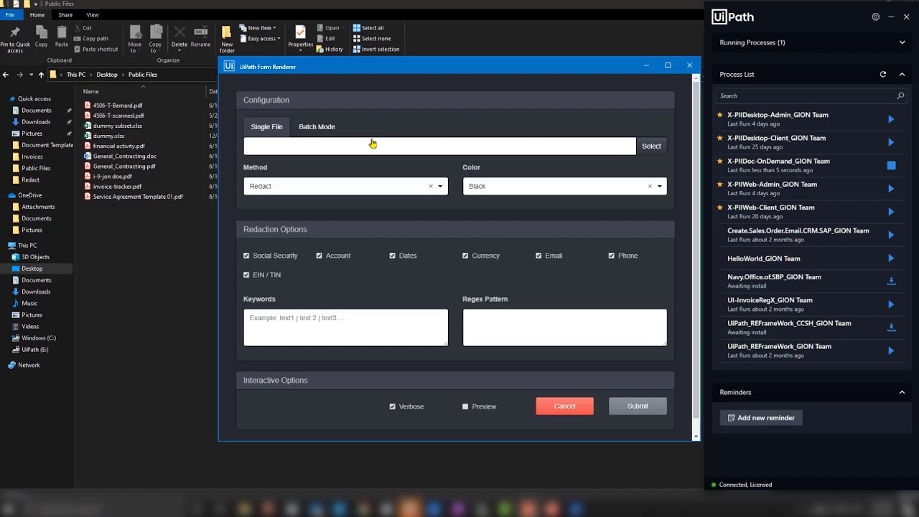Unfavorite X-PIIDesktop-Admin star

point(719,115)
